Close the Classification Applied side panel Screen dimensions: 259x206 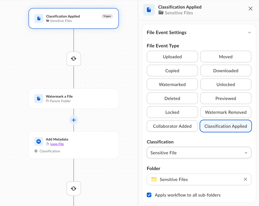tap(250, 9)
